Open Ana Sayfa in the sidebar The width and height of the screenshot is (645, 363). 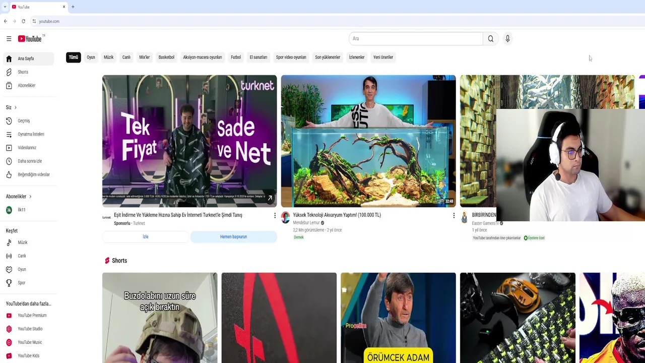click(28, 58)
